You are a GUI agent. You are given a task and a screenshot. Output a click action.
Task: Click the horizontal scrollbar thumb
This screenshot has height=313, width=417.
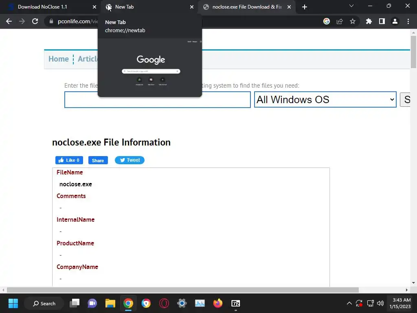point(183,290)
